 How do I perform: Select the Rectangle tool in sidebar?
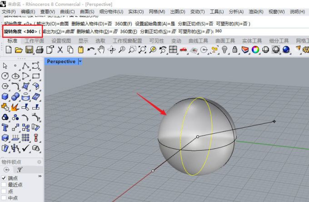36,76
